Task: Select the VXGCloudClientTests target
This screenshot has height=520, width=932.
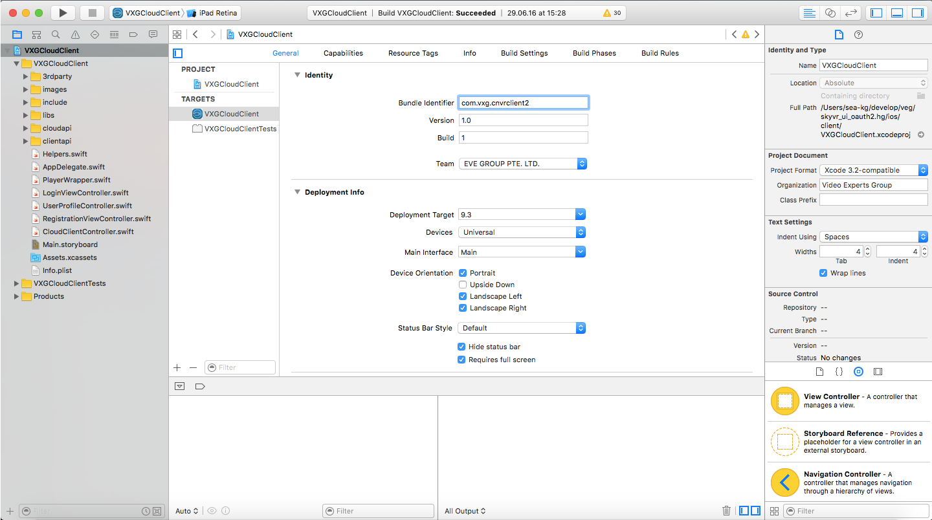Action: click(235, 129)
